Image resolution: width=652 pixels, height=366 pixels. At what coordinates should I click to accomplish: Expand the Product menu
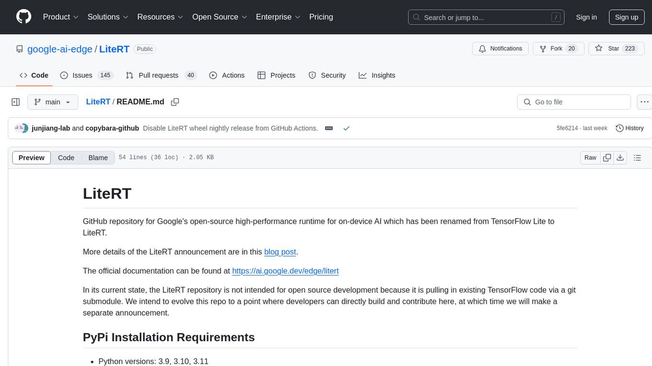(61, 17)
